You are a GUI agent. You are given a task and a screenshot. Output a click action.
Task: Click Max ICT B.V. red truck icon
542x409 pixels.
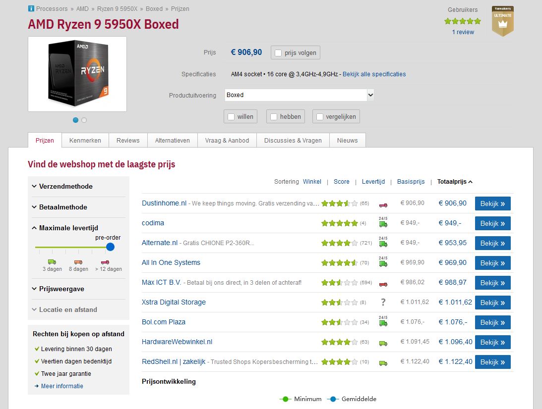[x=383, y=284]
